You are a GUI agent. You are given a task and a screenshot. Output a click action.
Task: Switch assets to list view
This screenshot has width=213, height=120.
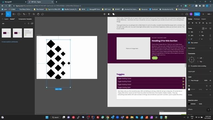click(x=29, y=24)
